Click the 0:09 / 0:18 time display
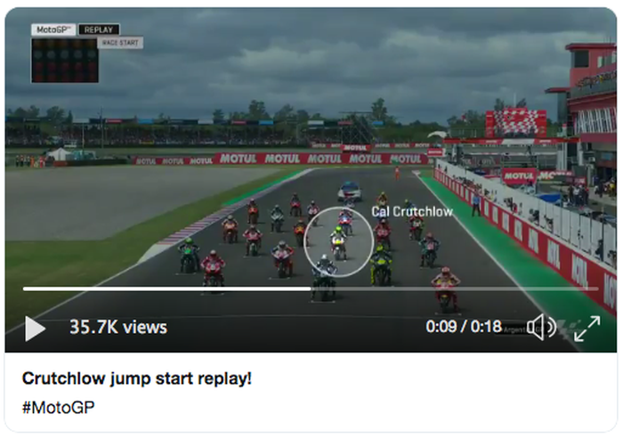Viewport: 623px width, 439px height. 464,327
